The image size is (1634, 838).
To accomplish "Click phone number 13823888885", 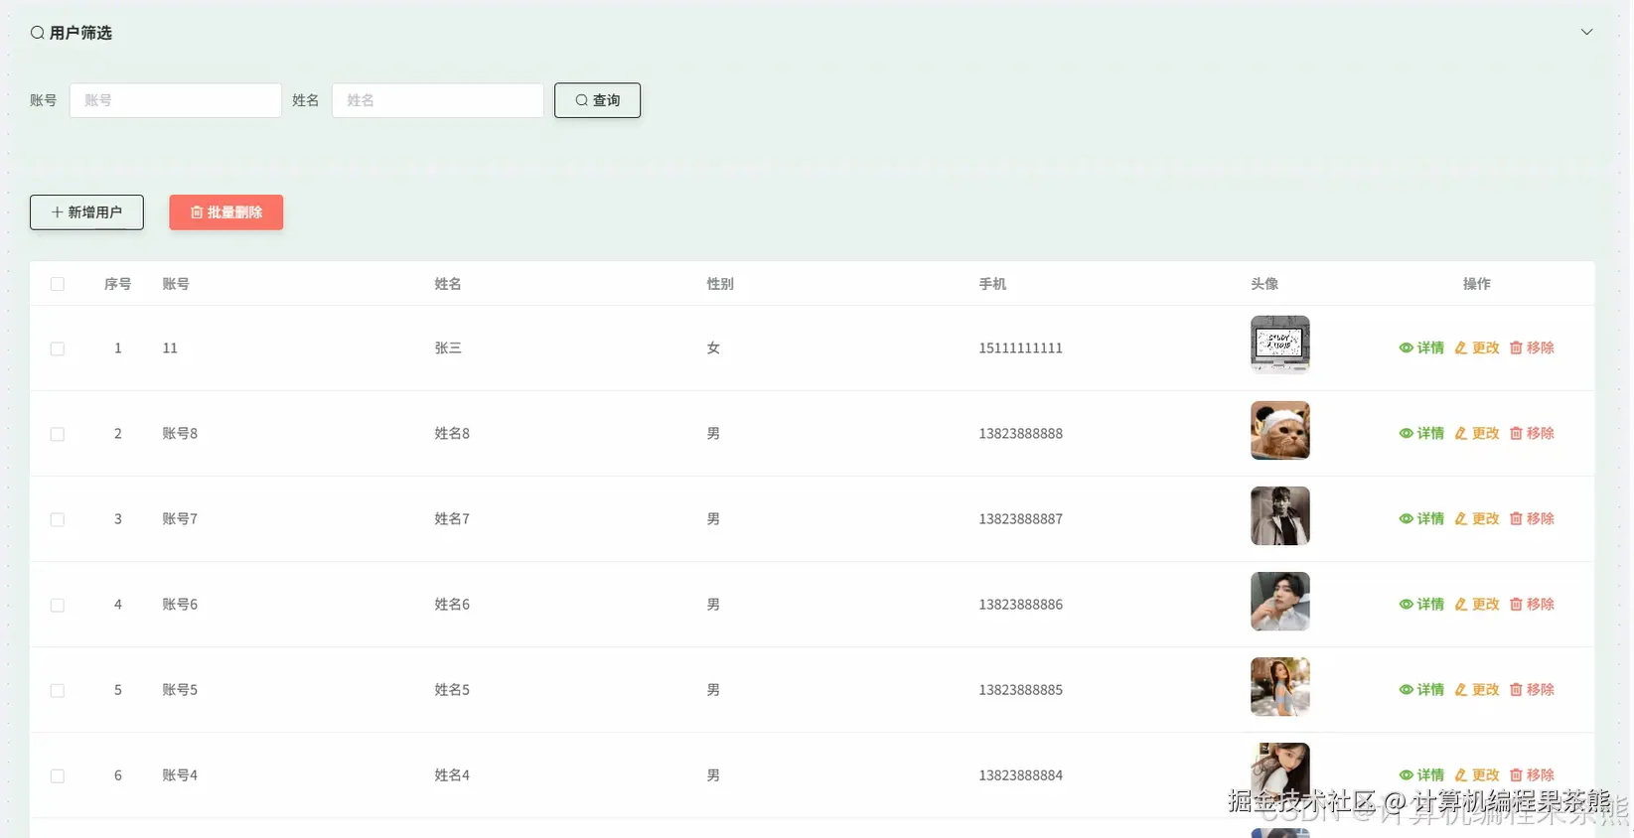I will pyautogui.click(x=1020, y=690).
